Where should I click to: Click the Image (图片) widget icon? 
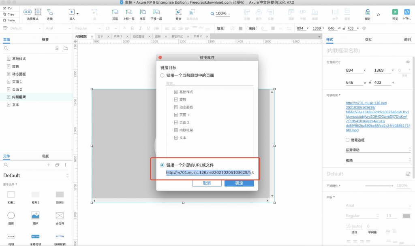(35, 215)
